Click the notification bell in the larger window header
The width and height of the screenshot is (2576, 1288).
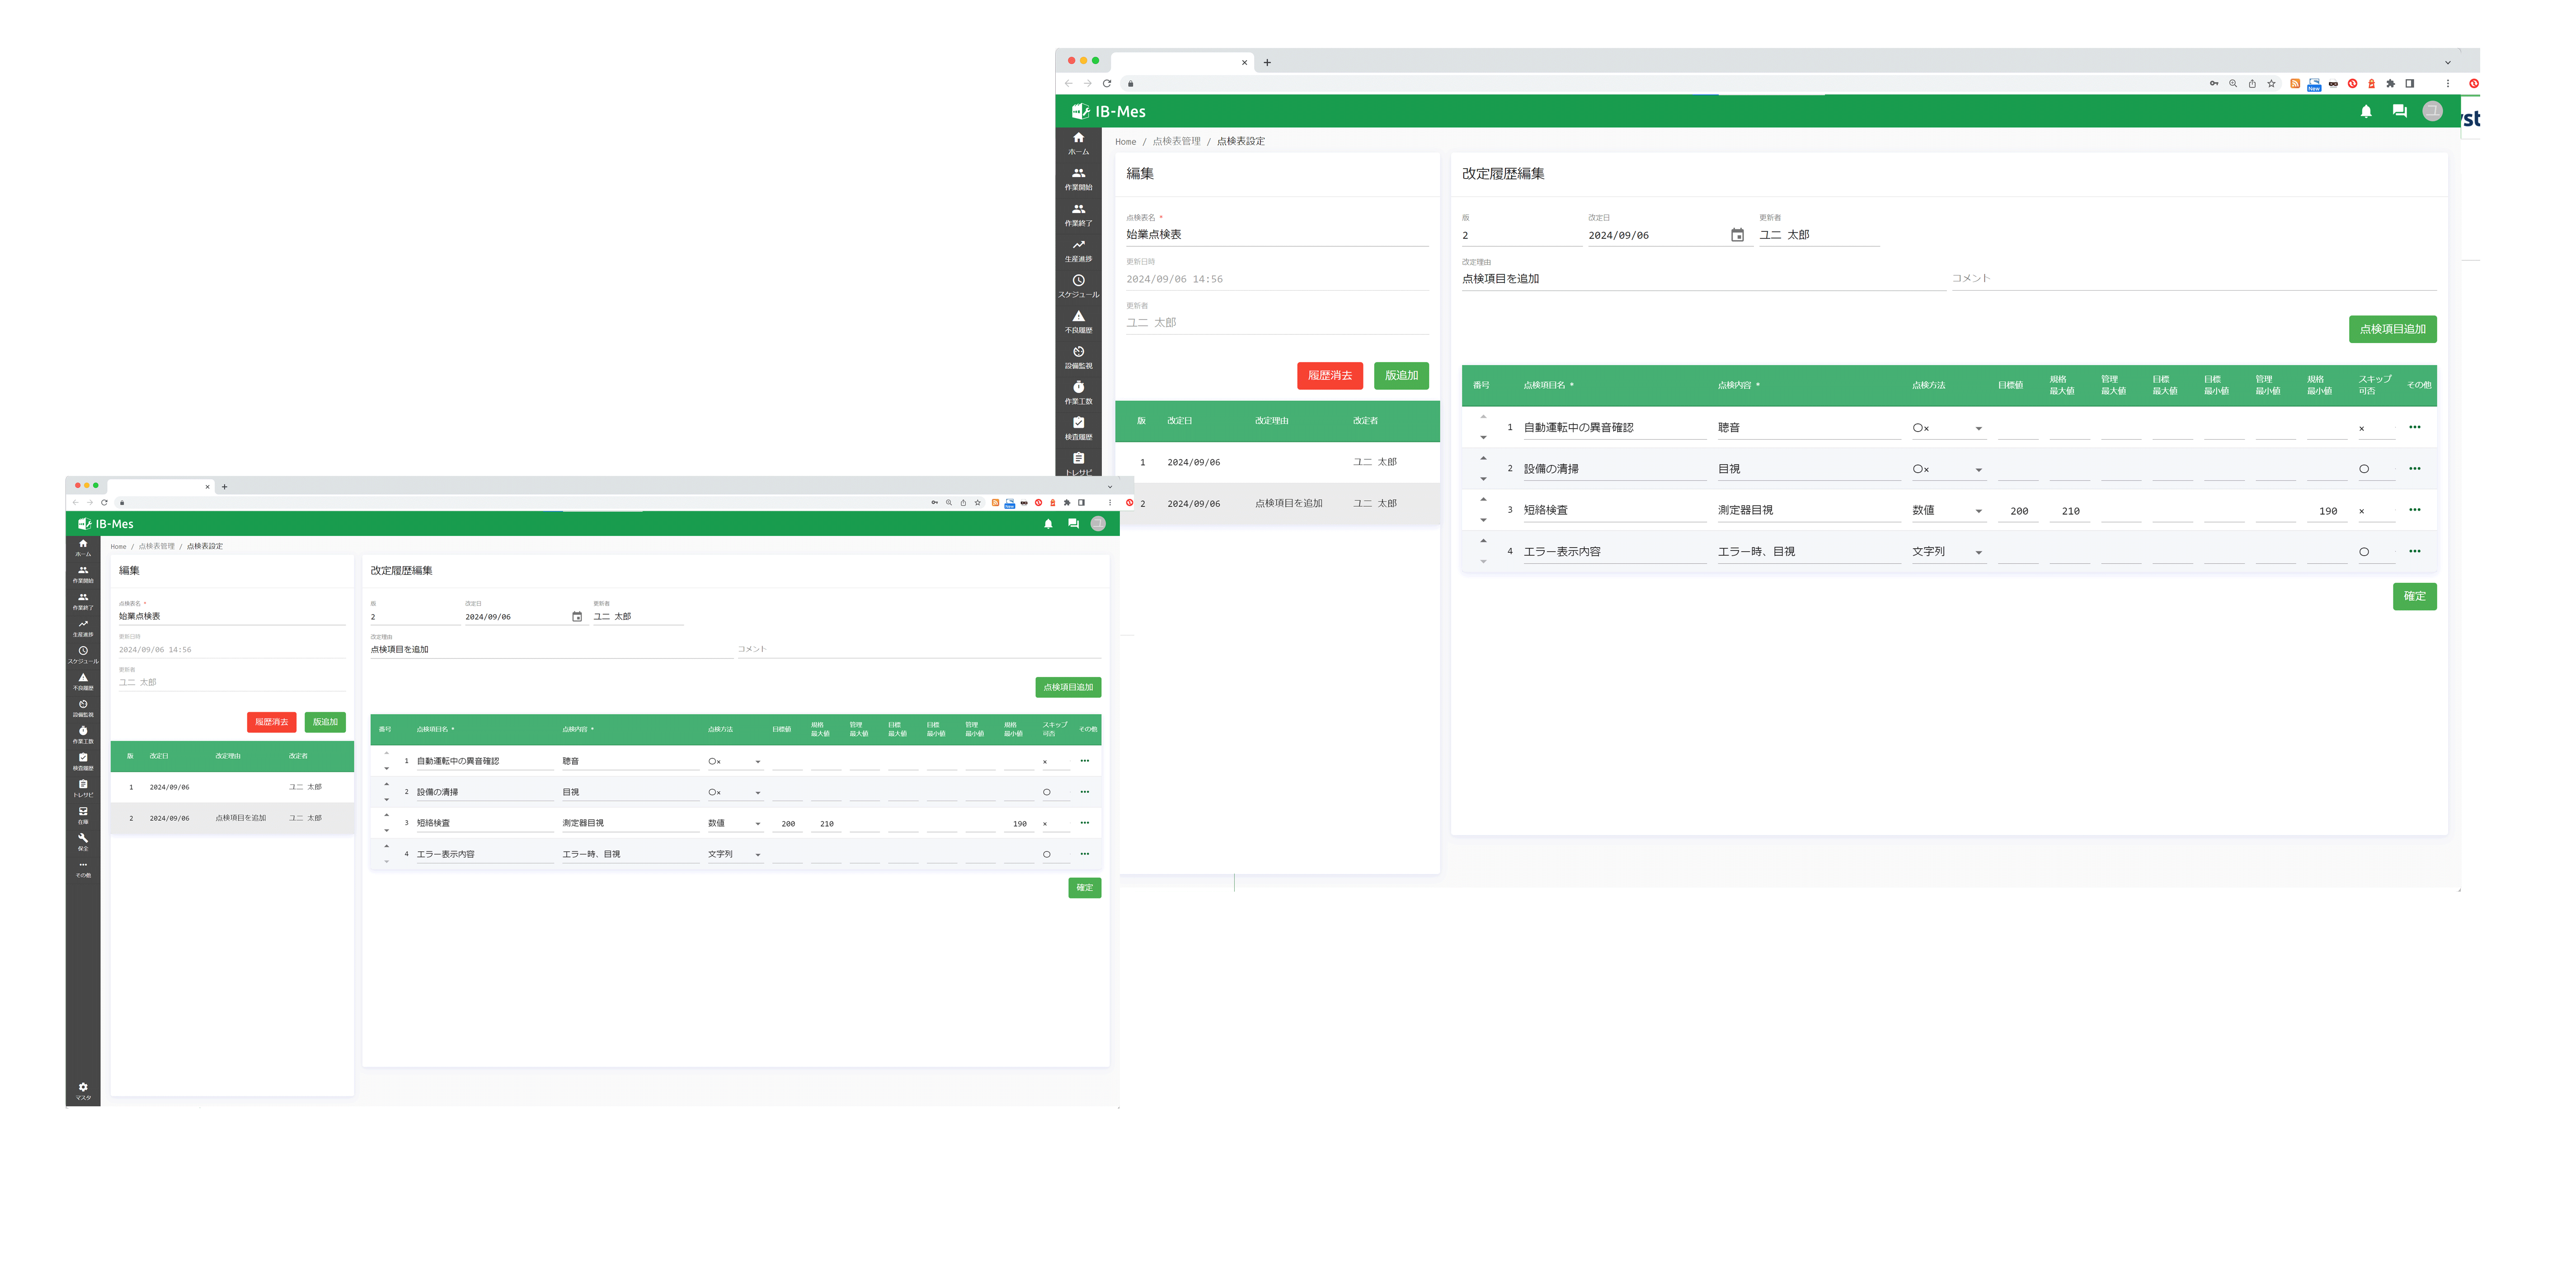(x=2365, y=111)
